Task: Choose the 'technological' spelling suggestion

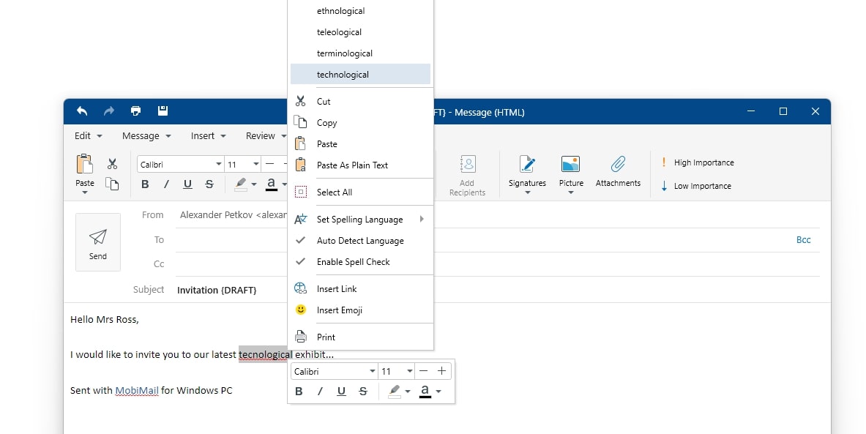Action: 343,75
